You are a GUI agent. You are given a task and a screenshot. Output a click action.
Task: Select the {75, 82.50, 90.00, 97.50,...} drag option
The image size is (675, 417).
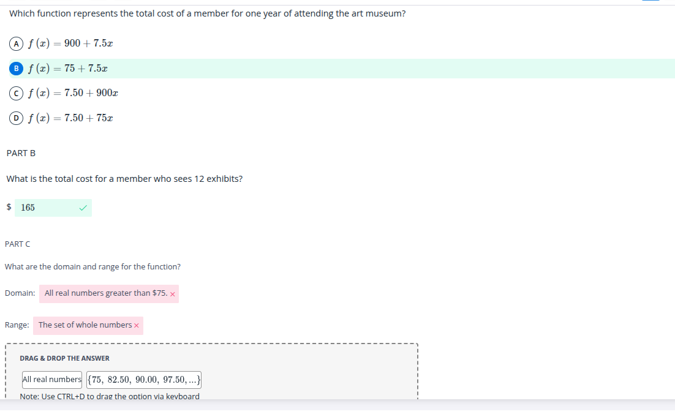(x=144, y=380)
